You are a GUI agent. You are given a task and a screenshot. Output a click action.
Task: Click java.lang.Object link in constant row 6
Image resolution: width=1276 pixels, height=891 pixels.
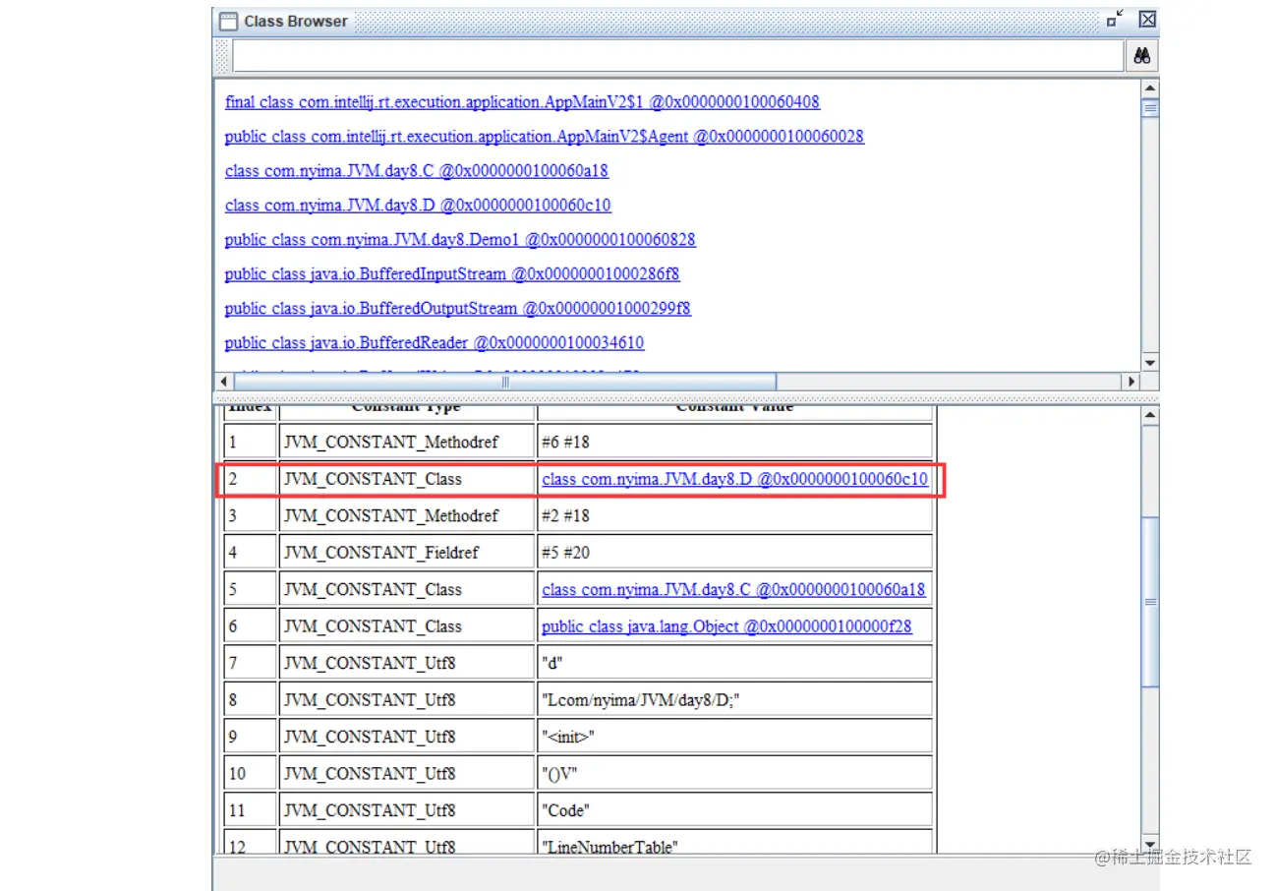pos(726,626)
